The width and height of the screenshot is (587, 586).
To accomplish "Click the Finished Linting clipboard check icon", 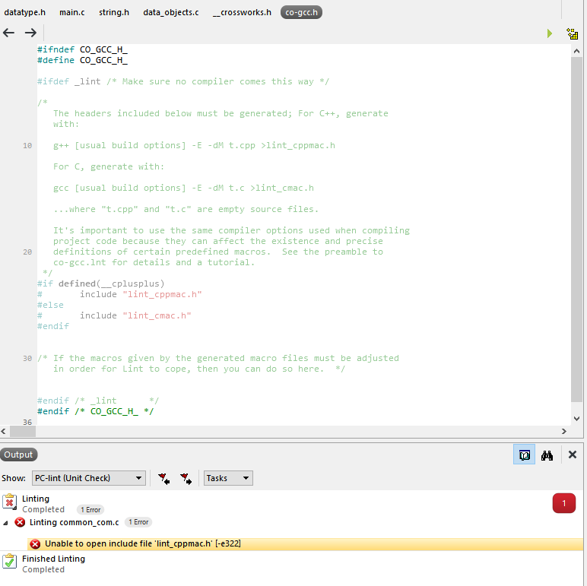I will click(10, 562).
